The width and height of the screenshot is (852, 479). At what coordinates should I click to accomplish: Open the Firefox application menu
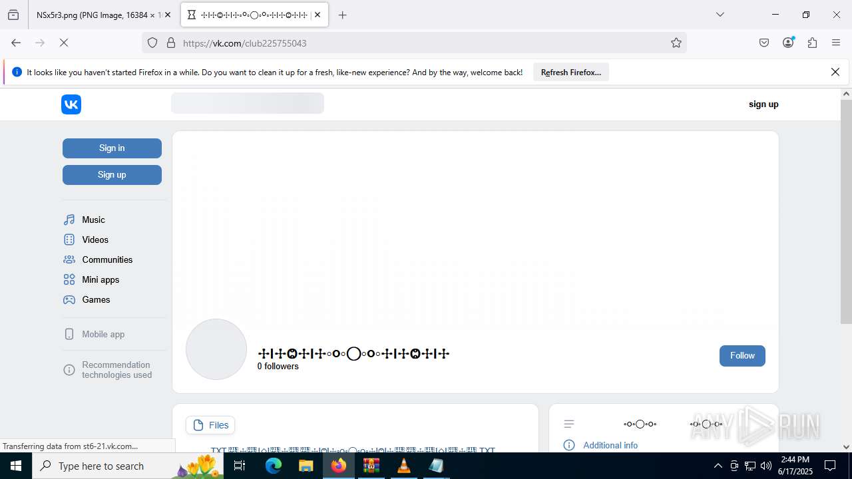pyautogui.click(x=836, y=43)
